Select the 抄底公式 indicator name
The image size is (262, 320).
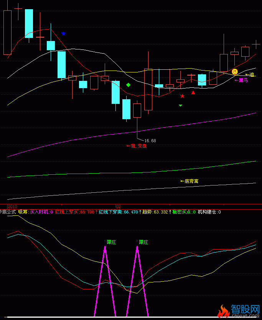[x=8, y=212]
